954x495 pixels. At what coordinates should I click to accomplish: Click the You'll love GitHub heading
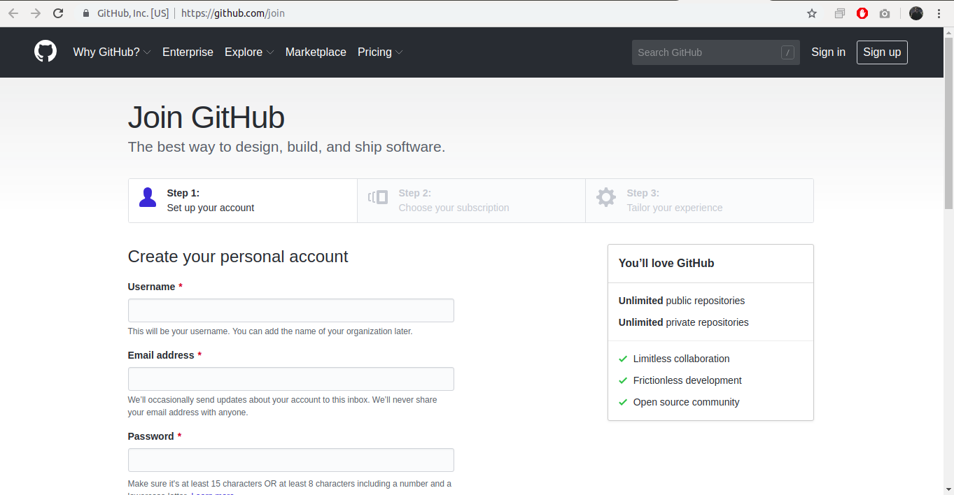(x=666, y=264)
